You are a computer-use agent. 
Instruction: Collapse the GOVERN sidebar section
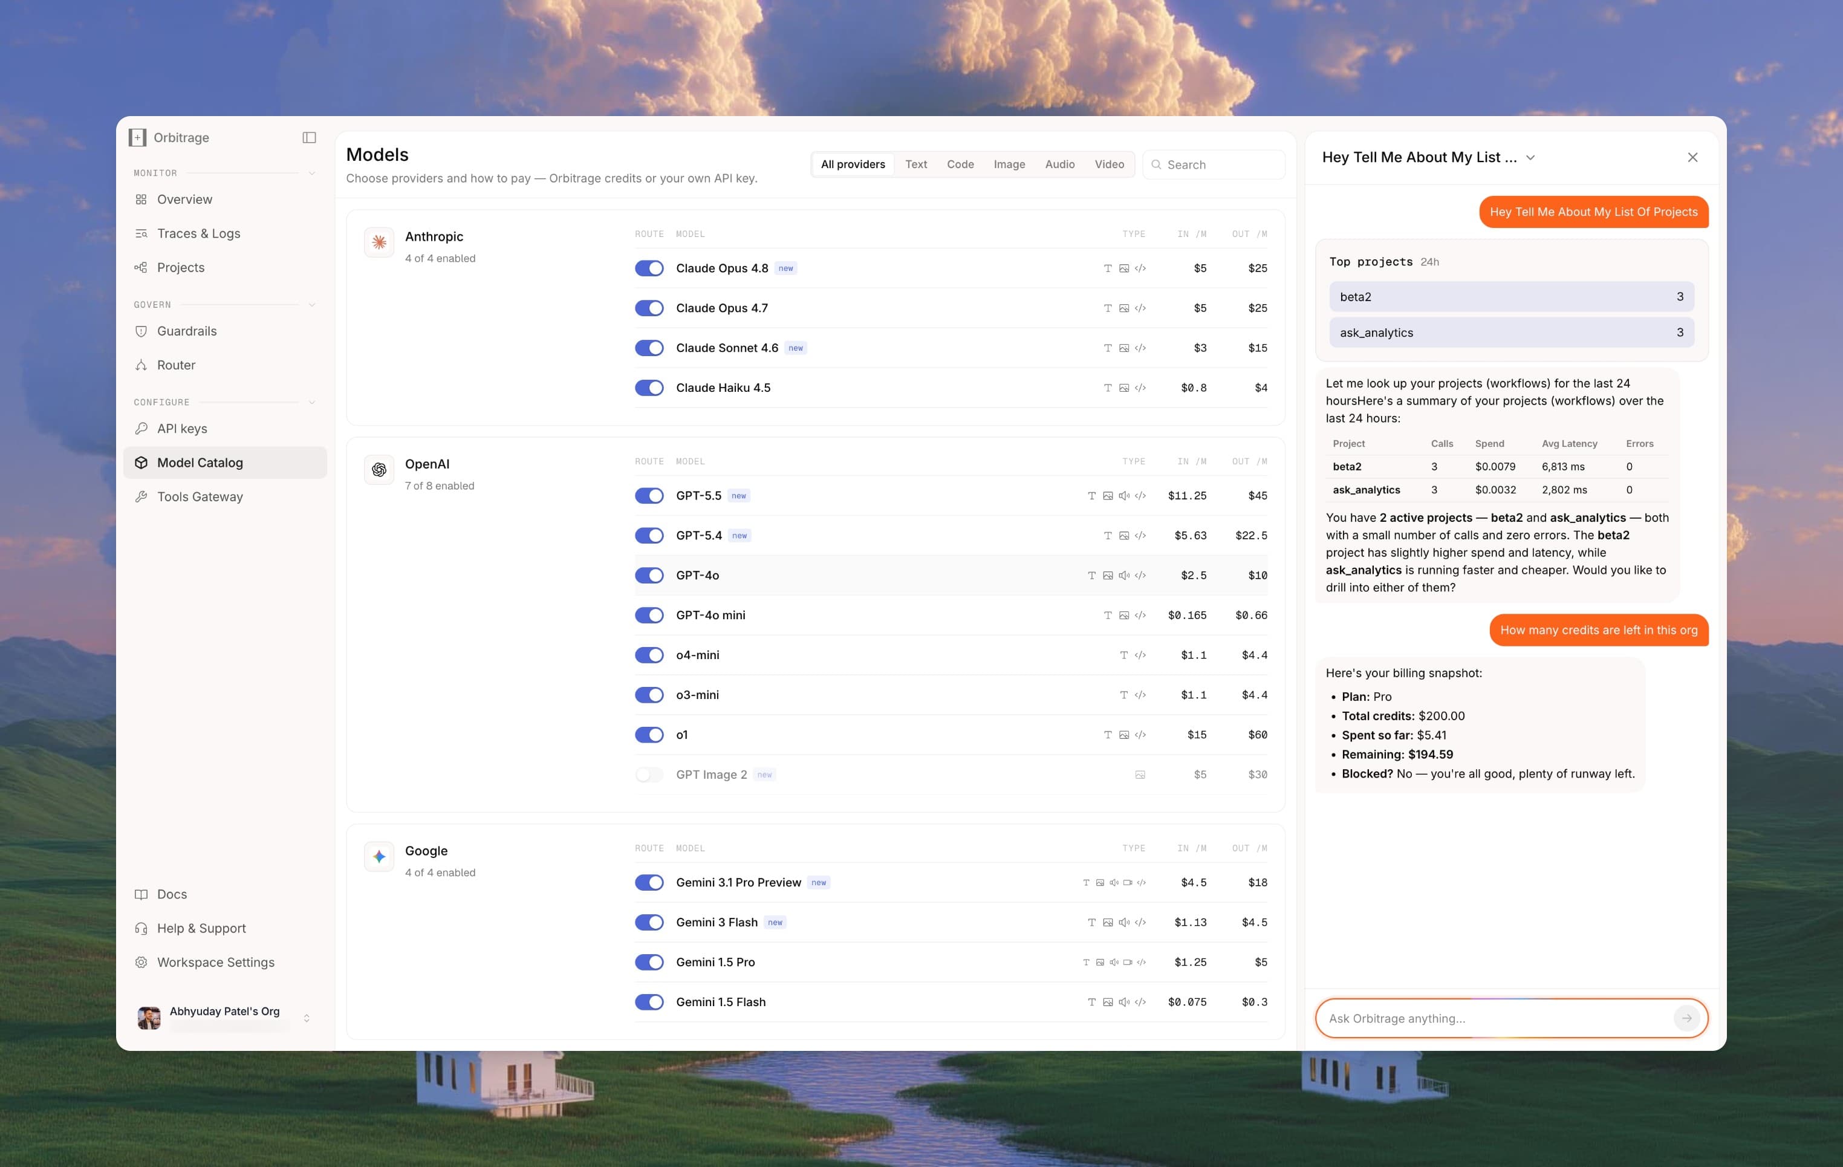(311, 305)
